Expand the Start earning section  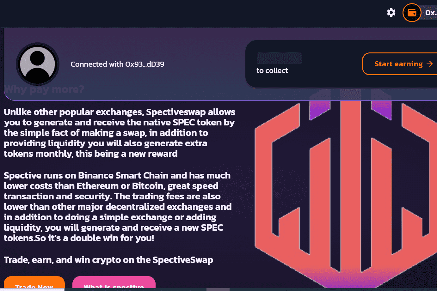(398, 64)
